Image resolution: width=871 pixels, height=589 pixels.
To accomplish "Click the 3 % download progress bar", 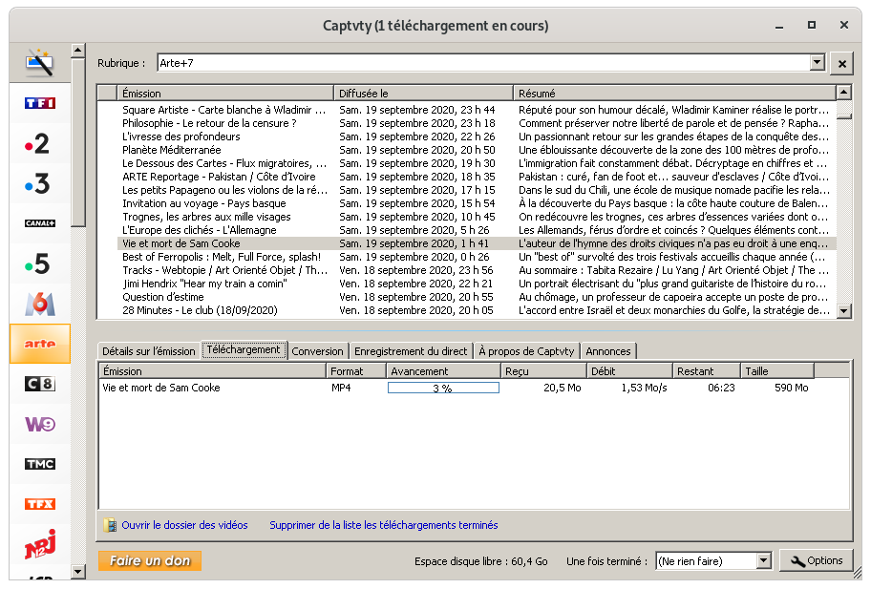I will (443, 388).
